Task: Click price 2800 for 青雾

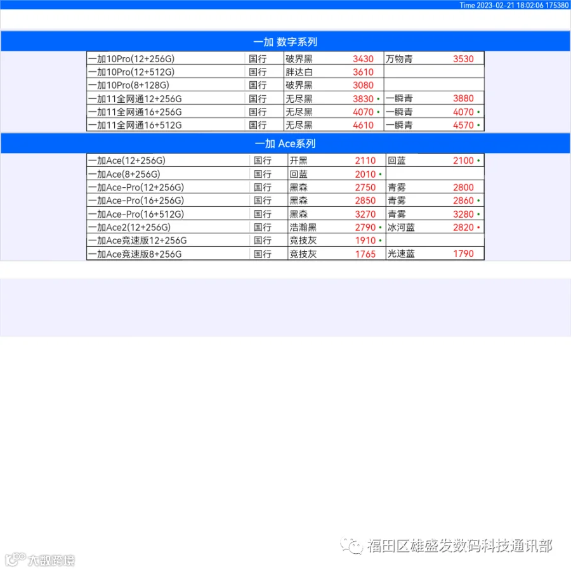Action: click(463, 187)
